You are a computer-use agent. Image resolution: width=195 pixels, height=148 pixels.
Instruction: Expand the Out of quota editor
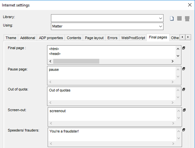(184, 90)
